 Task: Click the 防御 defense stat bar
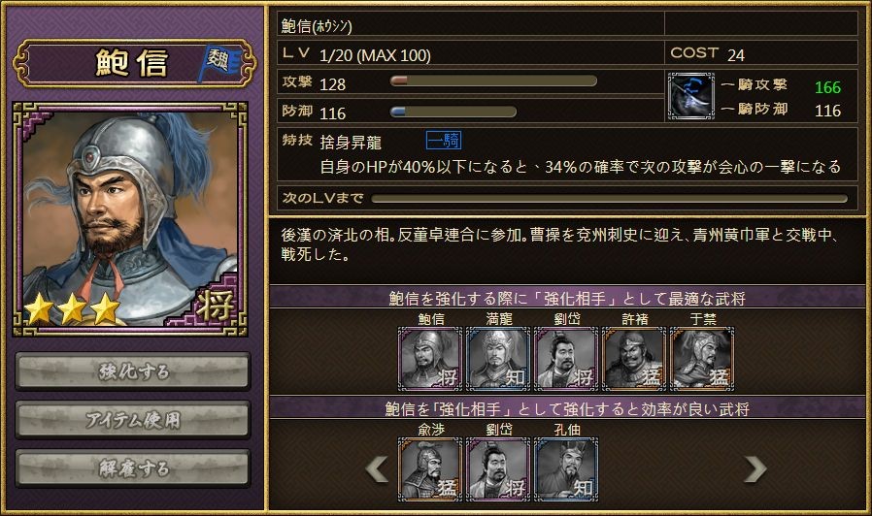(453, 112)
